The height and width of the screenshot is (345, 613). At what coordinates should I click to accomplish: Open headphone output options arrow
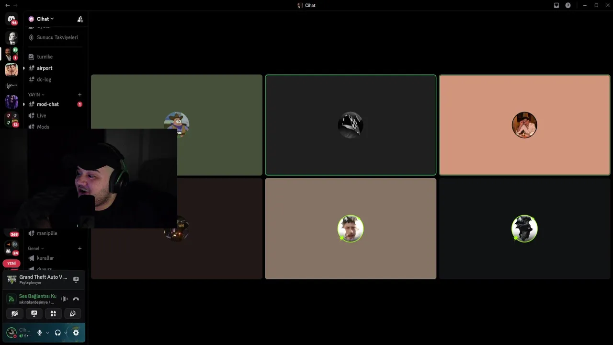click(x=66, y=333)
